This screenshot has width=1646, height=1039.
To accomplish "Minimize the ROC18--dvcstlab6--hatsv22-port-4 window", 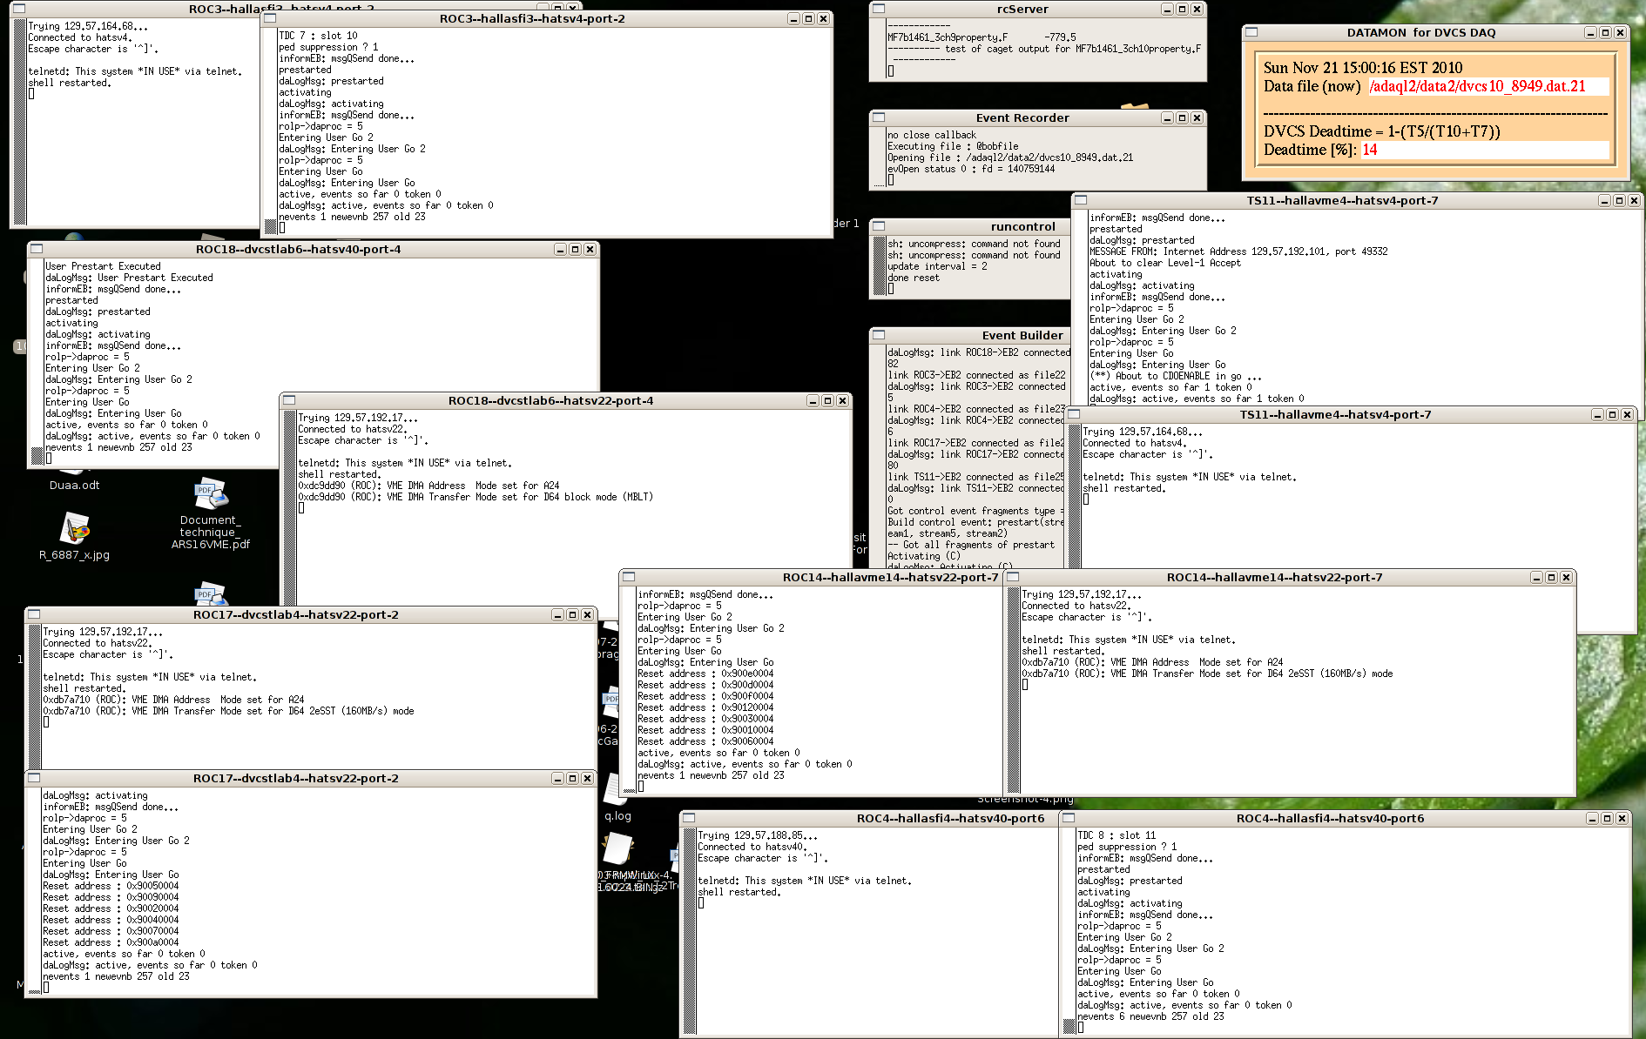I will point(813,400).
